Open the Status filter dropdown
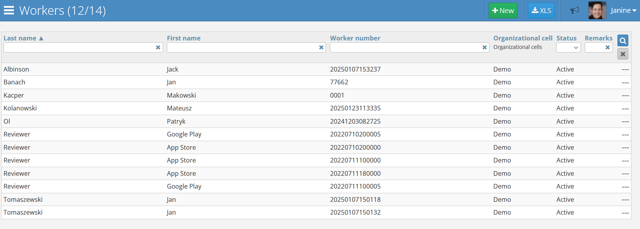 coord(568,47)
